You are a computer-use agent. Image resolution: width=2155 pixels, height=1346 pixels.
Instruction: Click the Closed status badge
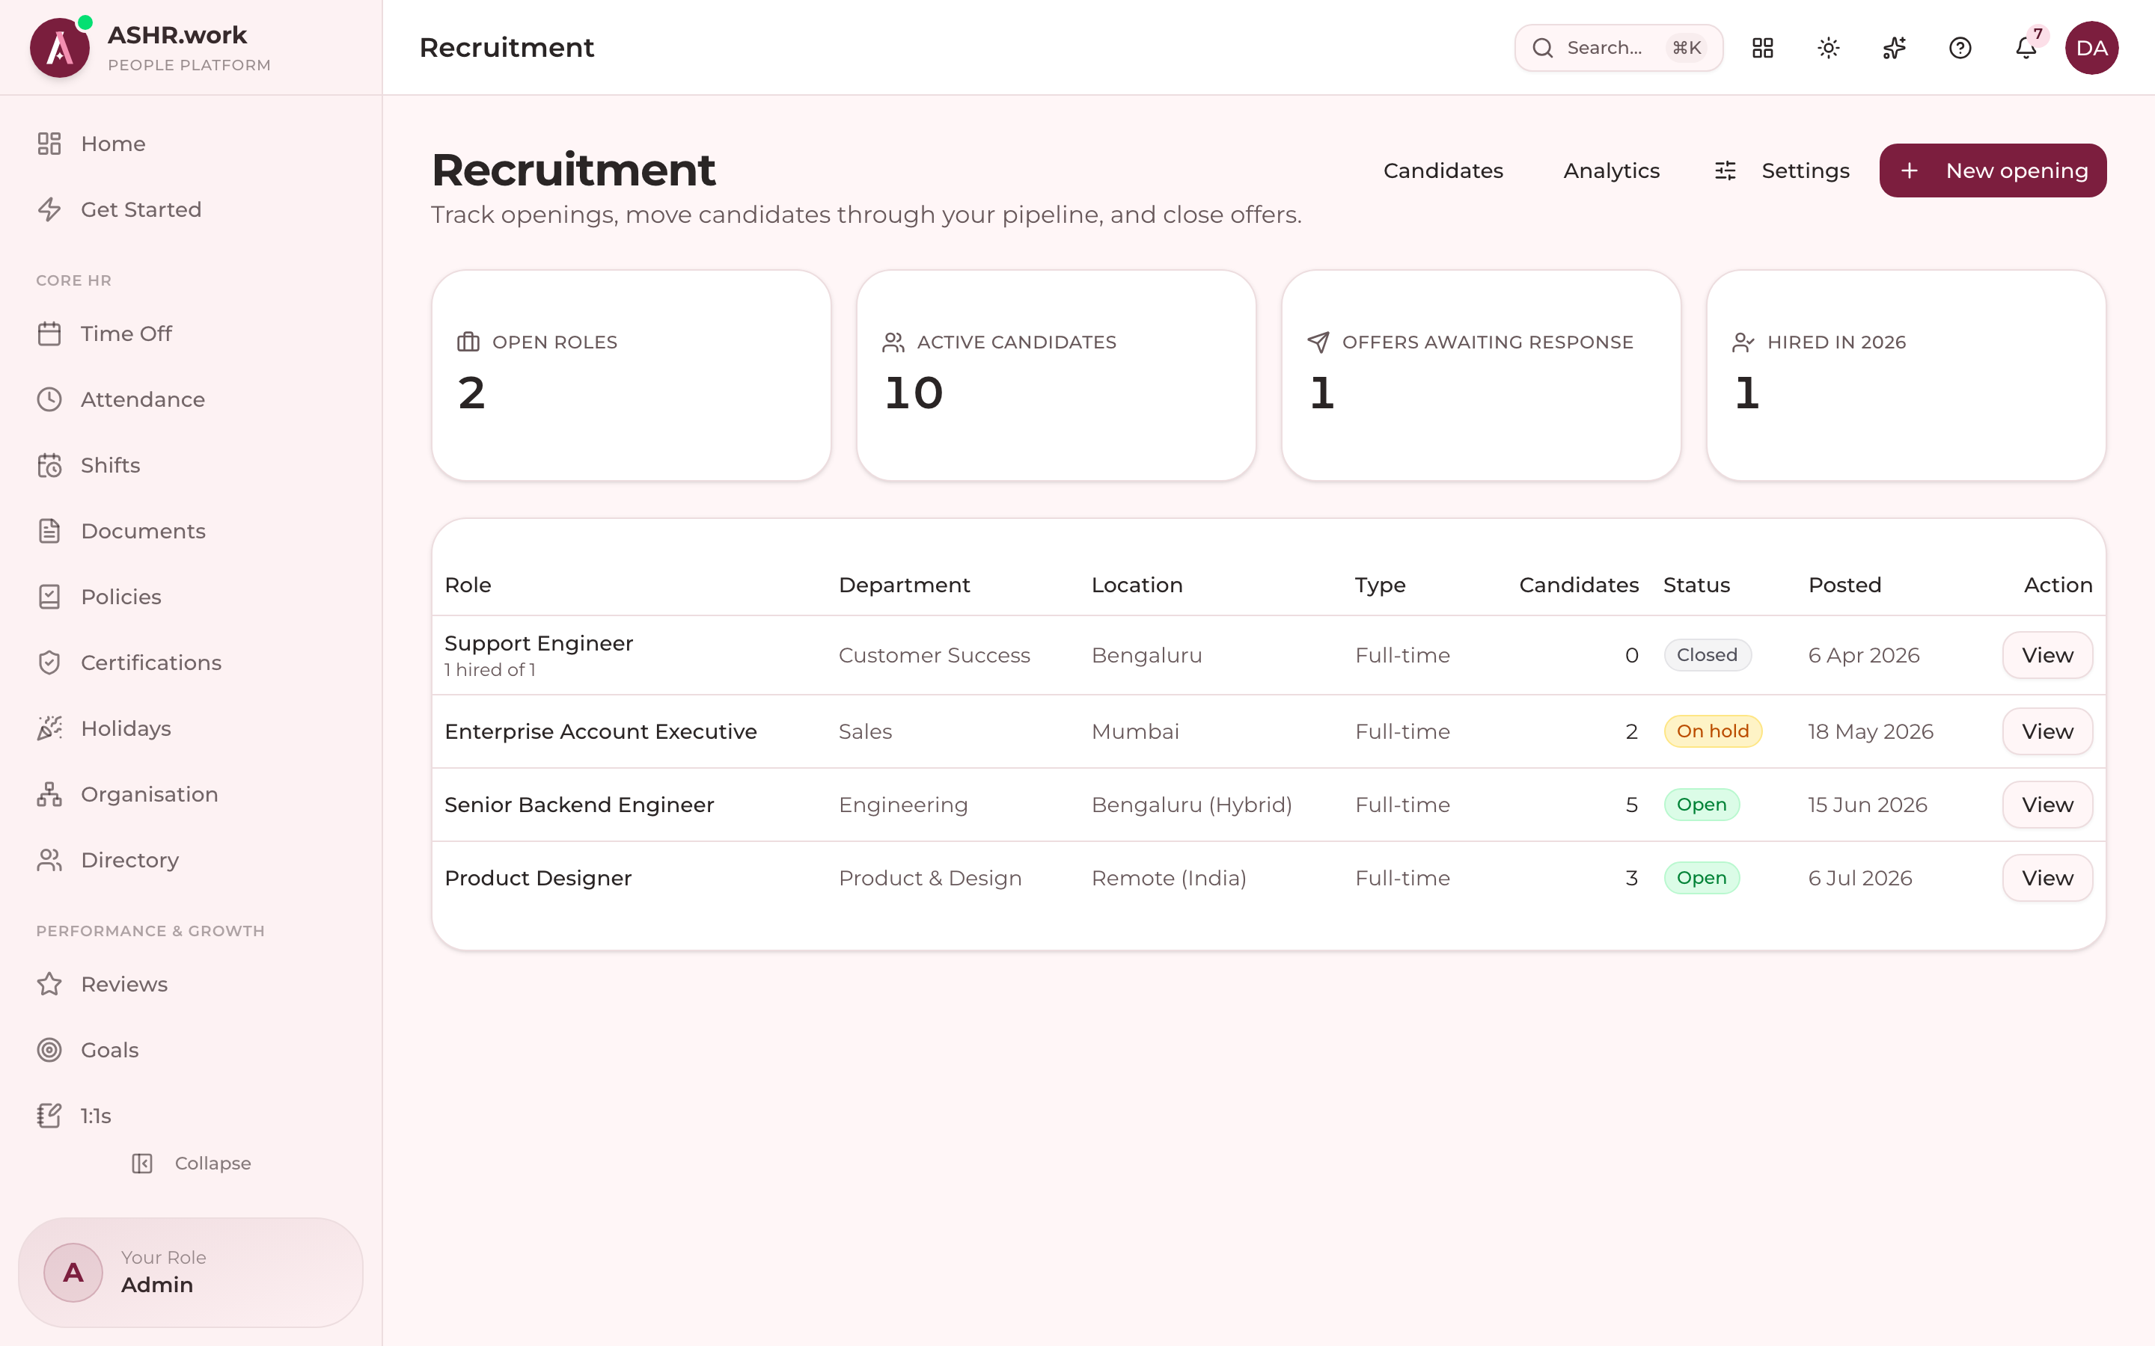point(1707,655)
